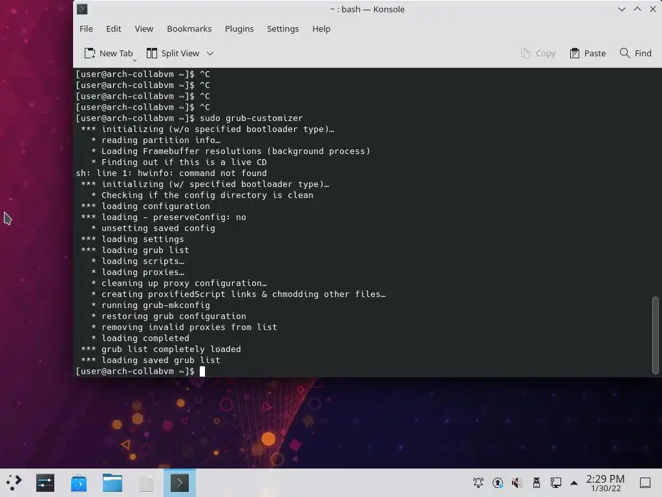Click the line 'cleaning up proxy configuration'
Viewport: 662px width, 497px height.
point(184,283)
